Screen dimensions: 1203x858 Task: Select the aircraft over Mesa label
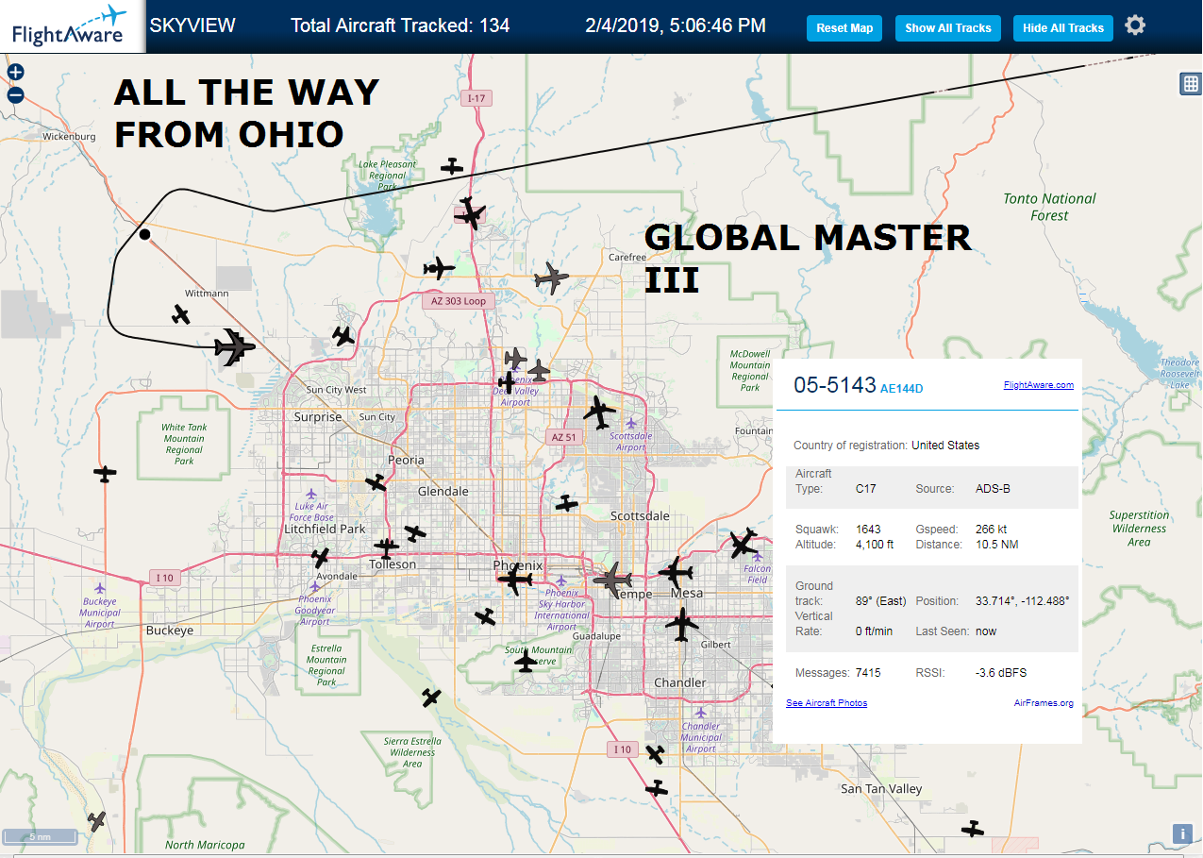point(676,571)
